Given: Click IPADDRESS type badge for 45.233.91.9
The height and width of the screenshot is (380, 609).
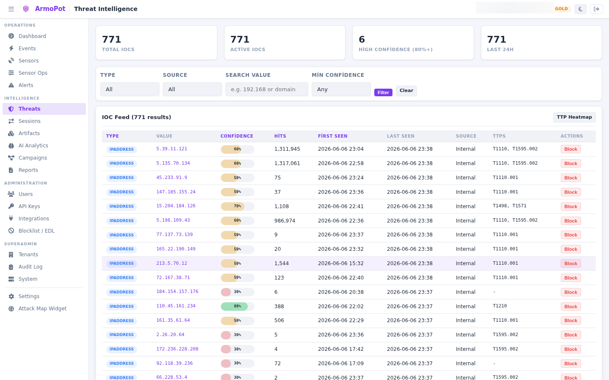Looking at the screenshot, I should pos(121,178).
